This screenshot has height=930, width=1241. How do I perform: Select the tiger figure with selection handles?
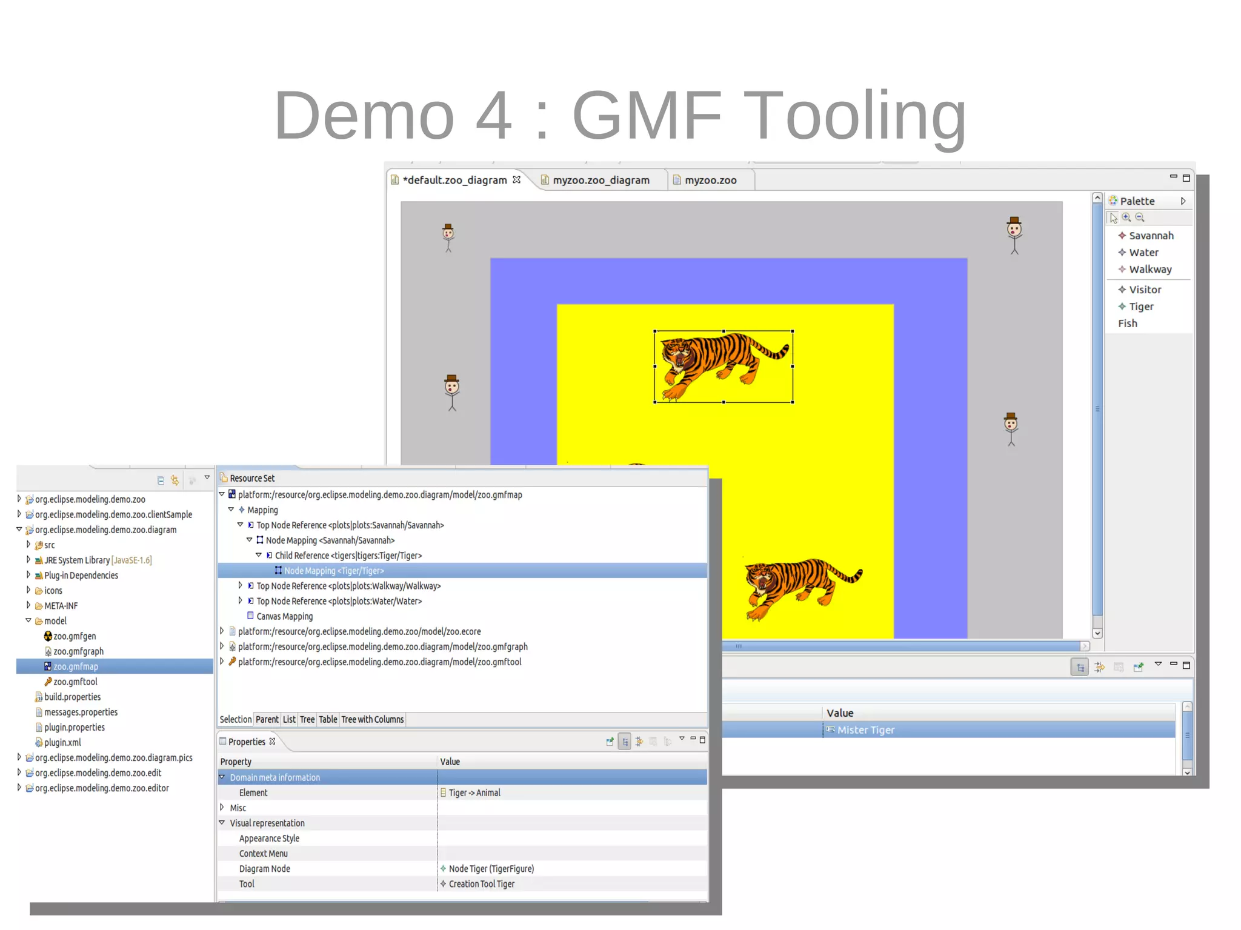coord(724,367)
